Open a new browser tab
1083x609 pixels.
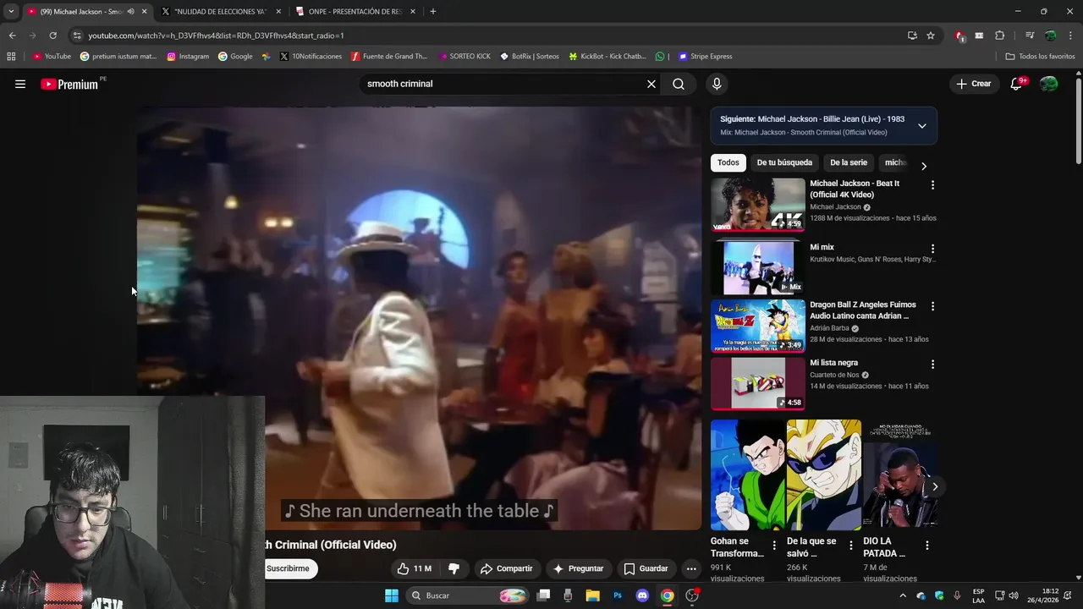point(432,11)
